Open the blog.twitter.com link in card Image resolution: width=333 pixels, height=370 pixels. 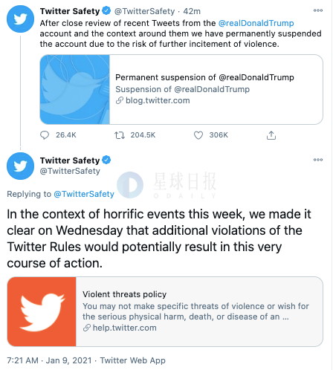pyautogui.click(x=158, y=100)
